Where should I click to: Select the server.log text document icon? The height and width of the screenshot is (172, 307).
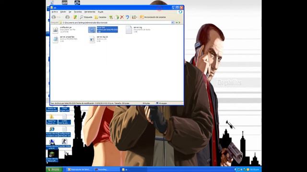tap(129, 30)
